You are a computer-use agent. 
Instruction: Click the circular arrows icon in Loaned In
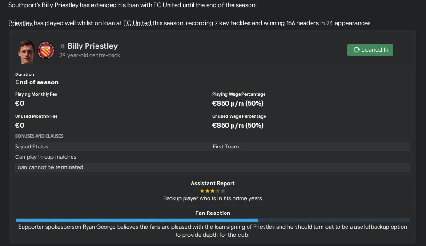(x=356, y=50)
